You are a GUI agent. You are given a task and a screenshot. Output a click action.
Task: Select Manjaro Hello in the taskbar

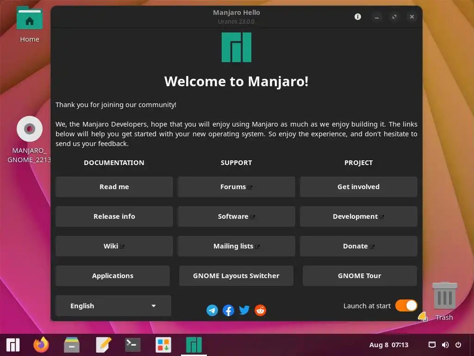194,345
